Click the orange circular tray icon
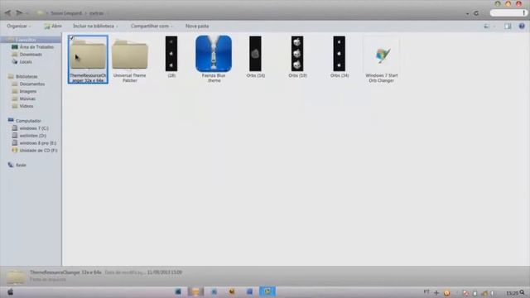530x298 pixels. 447,293
